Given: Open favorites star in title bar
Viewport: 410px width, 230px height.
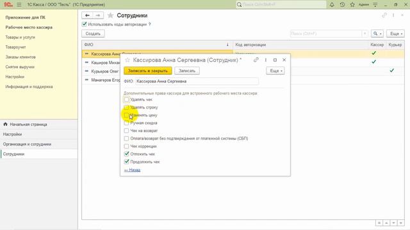Looking at the screenshot, I should (352, 4).
